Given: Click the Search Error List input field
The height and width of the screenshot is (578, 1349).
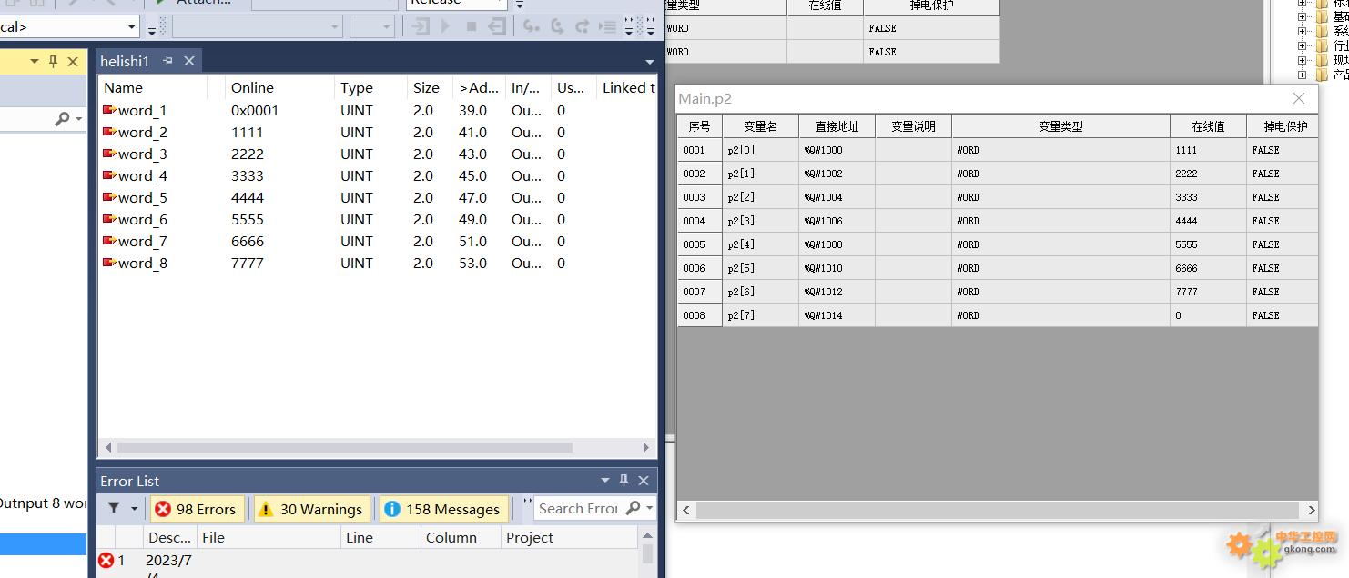Looking at the screenshot, I should pyautogui.click(x=578, y=509).
